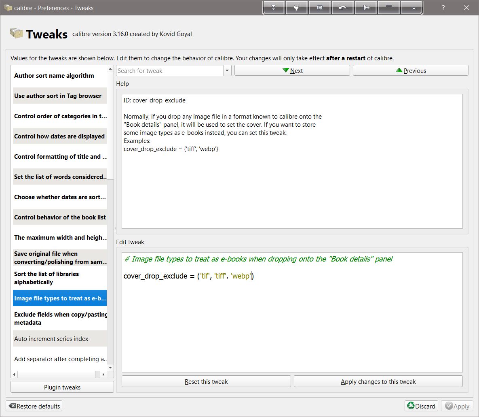Click the horizontal scroll left arrow of tweak list

click(x=14, y=374)
